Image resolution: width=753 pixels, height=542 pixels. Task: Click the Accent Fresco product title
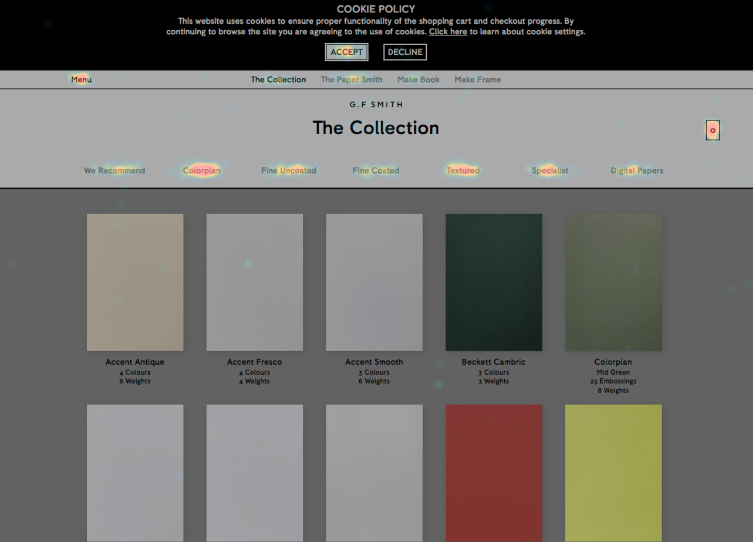pos(255,362)
